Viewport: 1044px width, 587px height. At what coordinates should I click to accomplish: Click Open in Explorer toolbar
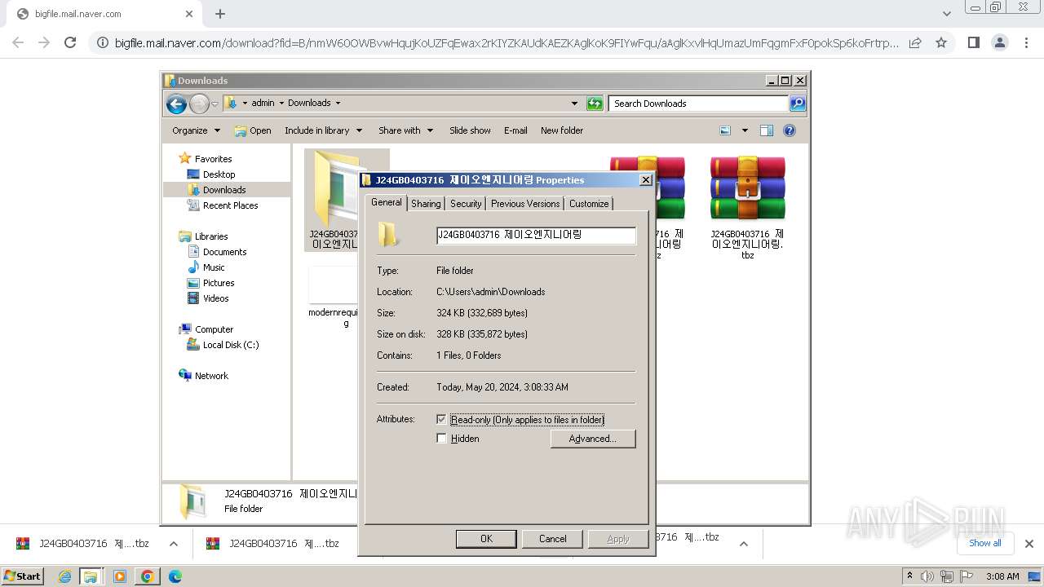(253, 130)
